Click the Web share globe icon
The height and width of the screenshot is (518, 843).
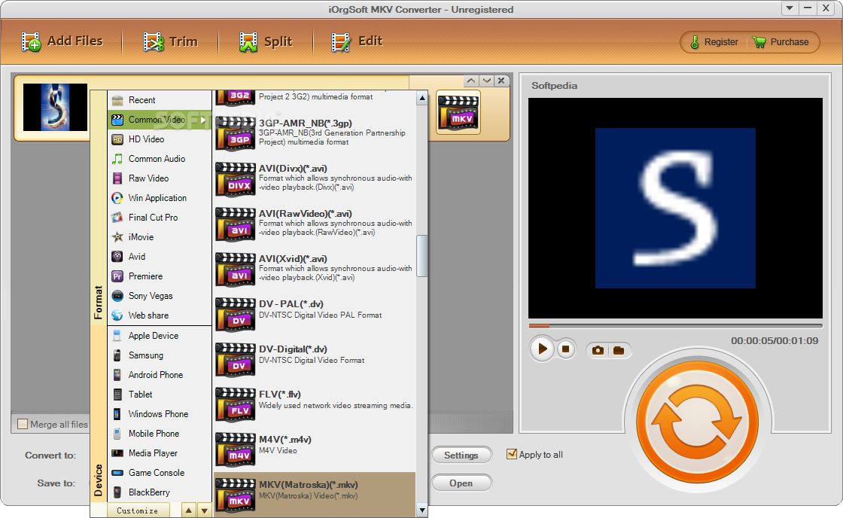117,315
